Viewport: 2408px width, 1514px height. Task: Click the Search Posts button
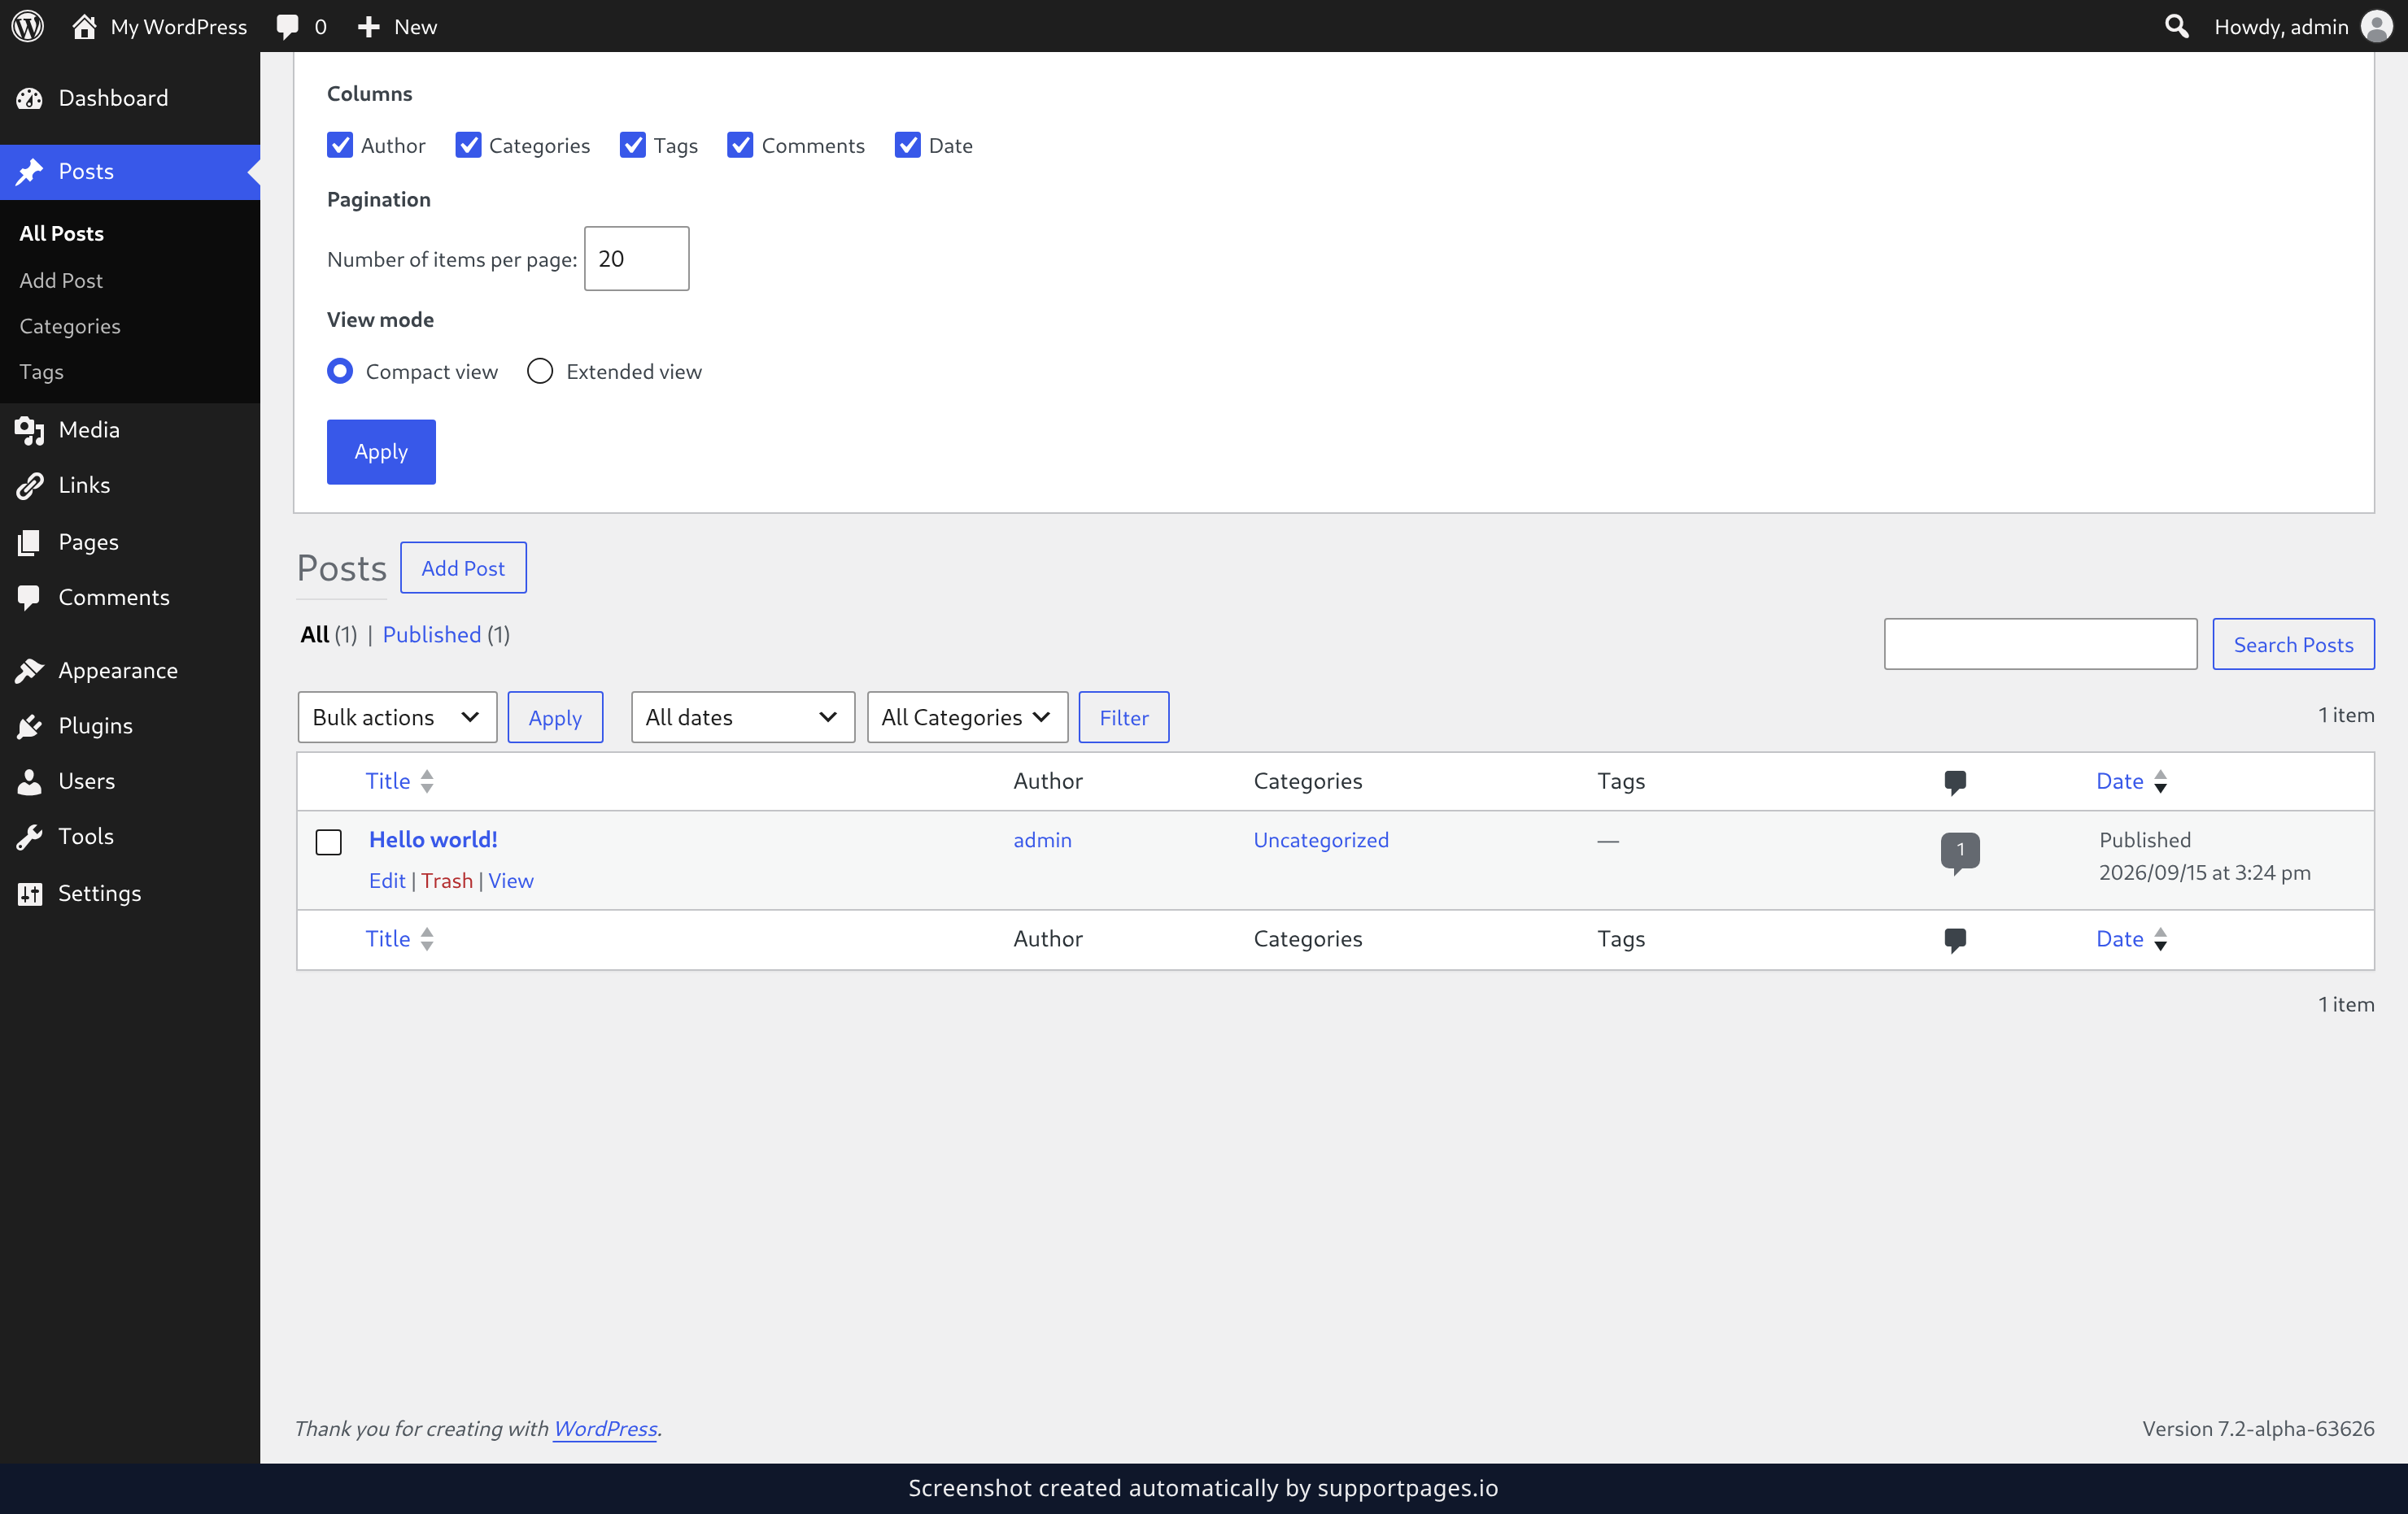click(x=2293, y=645)
